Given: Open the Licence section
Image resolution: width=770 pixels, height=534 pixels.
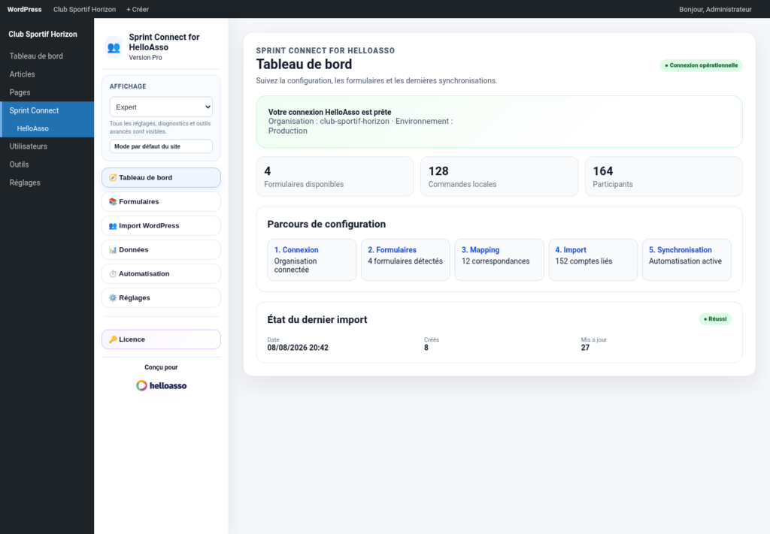Looking at the screenshot, I should tap(161, 339).
